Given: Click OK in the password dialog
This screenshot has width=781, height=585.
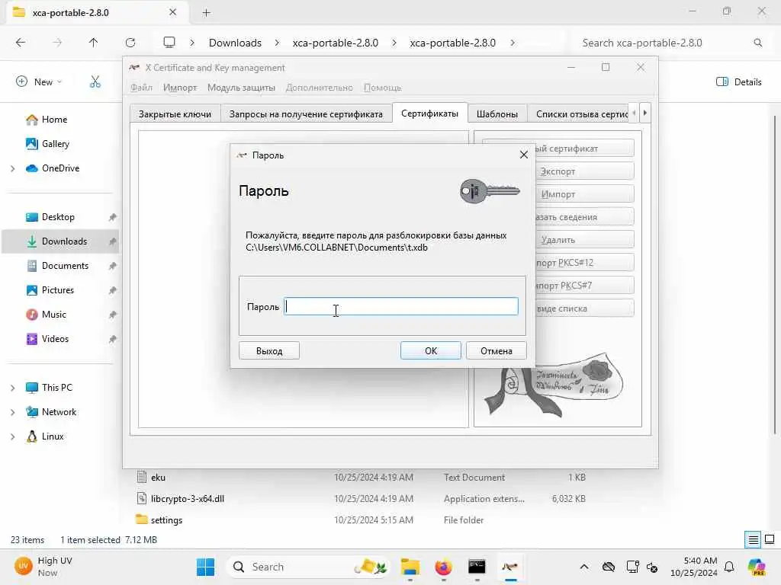Looking at the screenshot, I should coord(430,350).
